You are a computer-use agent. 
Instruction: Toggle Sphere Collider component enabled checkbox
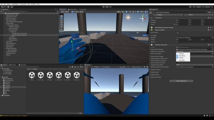154,30
